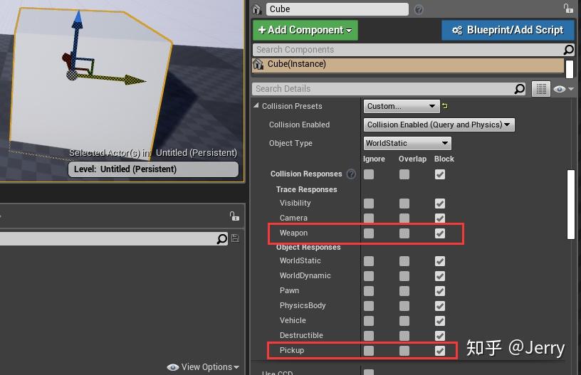Viewport: 581px width, 375px height.
Task: Check Ignore for all Collision Responses
Action: (x=369, y=174)
